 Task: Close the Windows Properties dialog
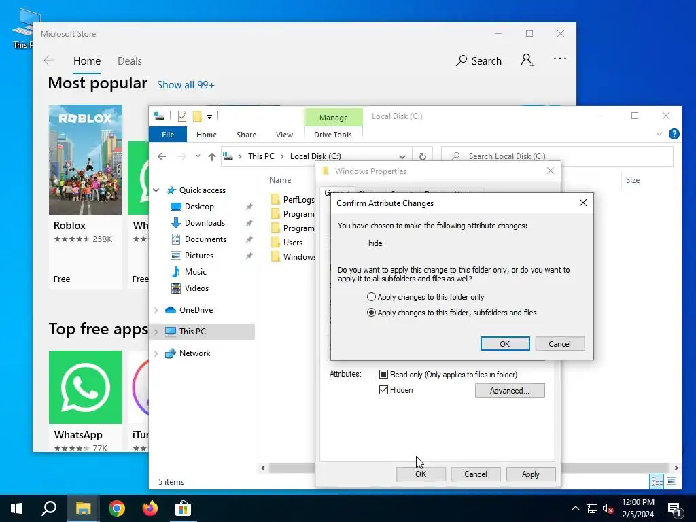coord(551,171)
